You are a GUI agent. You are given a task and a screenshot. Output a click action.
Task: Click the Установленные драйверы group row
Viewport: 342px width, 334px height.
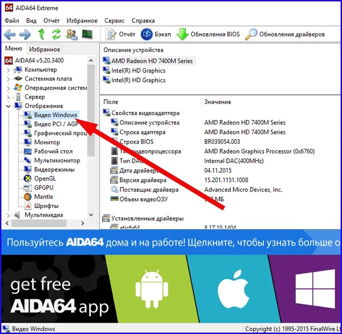click(x=143, y=218)
